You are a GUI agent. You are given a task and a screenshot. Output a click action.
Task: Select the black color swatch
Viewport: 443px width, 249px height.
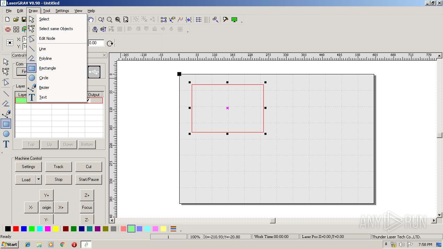coord(8,229)
